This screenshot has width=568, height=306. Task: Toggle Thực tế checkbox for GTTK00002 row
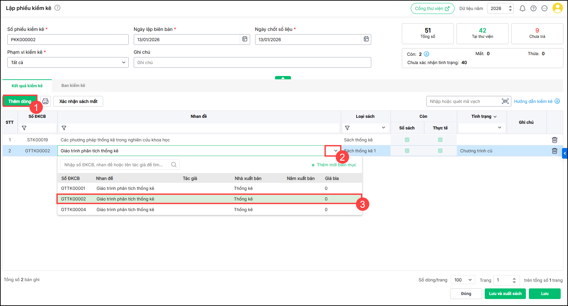point(440,151)
